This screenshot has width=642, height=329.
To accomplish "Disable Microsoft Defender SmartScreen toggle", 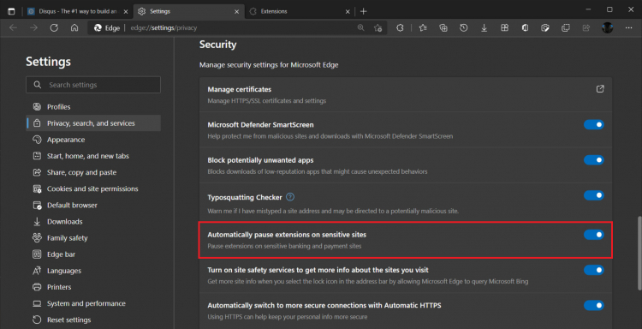I will 594,124.
